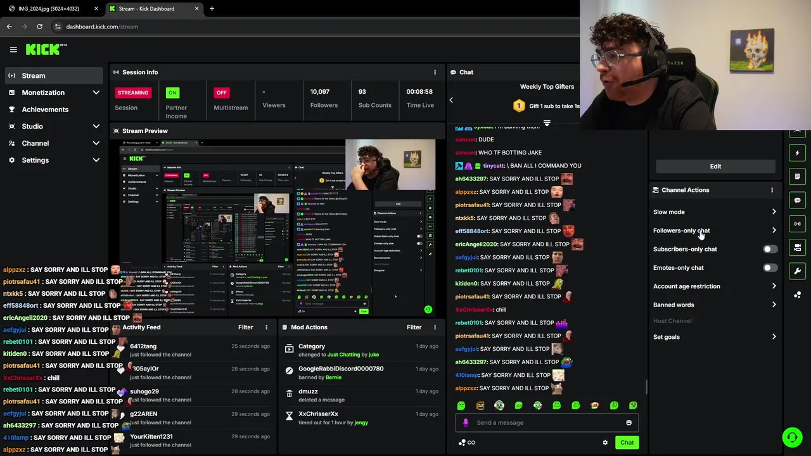Open Banned words arrow

pos(774,305)
